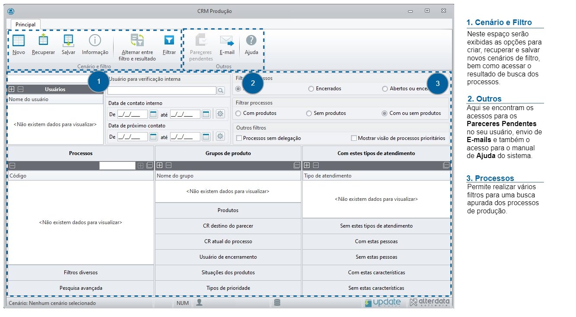Click search magnifier for Usuário para verificação interna
Screen dimensions: 576x317
pos(221,90)
